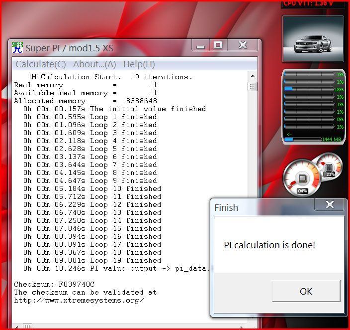The height and width of the screenshot is (330, 350).
Task: Close the Finish dialog
Action: 330,204
